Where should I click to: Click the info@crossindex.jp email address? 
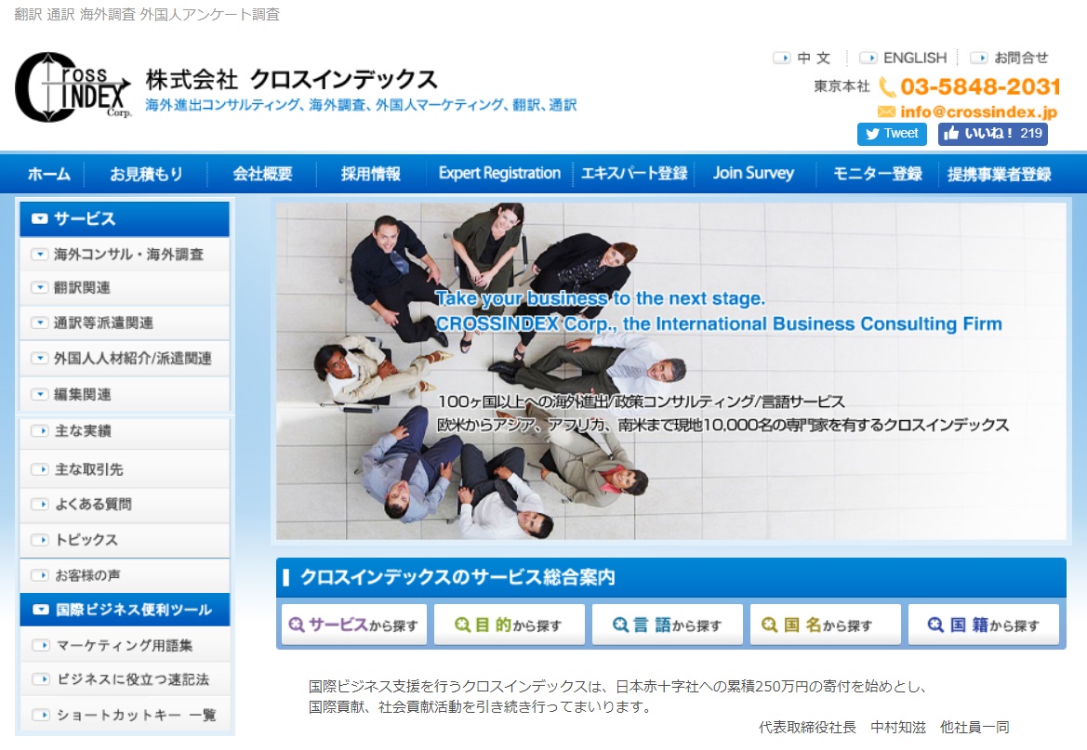(978, 112)
